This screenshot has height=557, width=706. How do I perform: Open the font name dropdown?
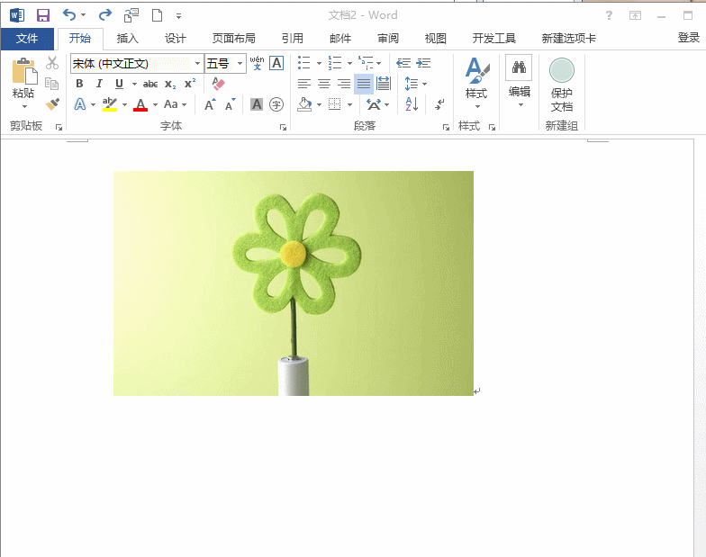click(x=197, y=63)
